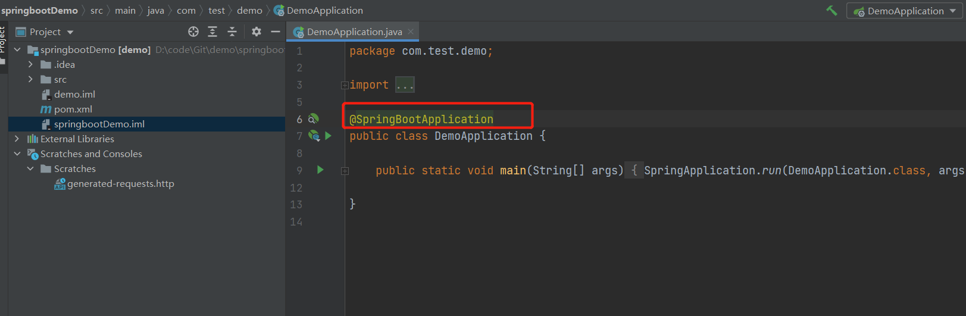Viewport: 966px width, 316px height.
Task: Click the Expand All icon in Project toolbar
Action: coord(212,32)
